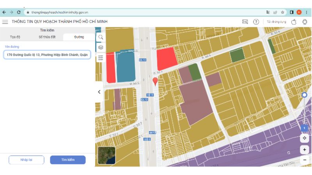Click the 'Tải về ứng dụng' label
Viewport: 312px width, 175px height.
(x=277, y=22)
